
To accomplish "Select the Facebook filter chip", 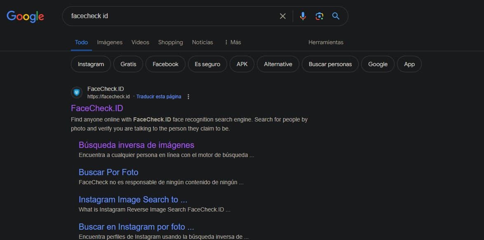I will [165, 64].
